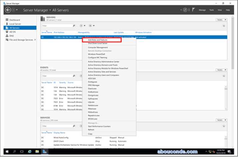This screenshot has width=238, height=161.
Task: Click the search icon in Servers filter
Action: click(74, 26)
